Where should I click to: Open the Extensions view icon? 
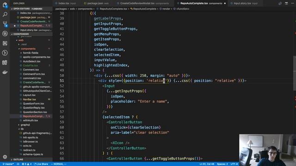tap(5, 43)
